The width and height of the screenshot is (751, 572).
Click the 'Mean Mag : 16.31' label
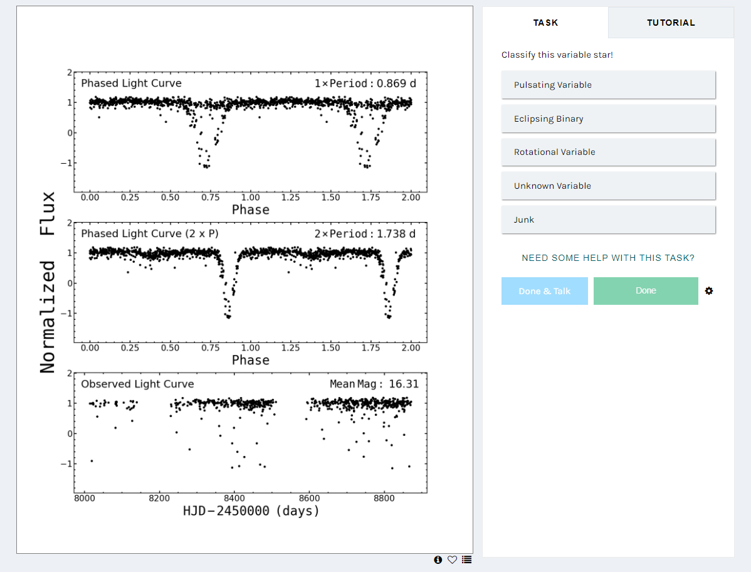[x=374, y=384]
